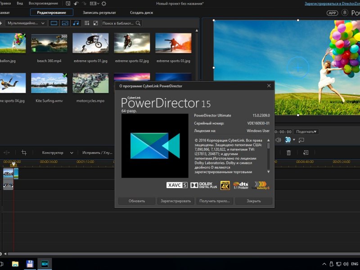Switch library to grid view options icon
360x270 pixels.
click(x=87, y=23)
